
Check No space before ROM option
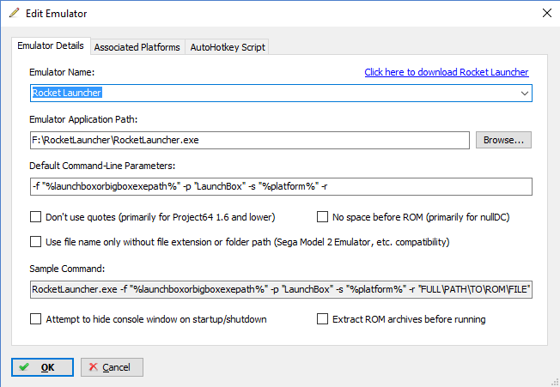pyautogui.click(x=324, y=217)
